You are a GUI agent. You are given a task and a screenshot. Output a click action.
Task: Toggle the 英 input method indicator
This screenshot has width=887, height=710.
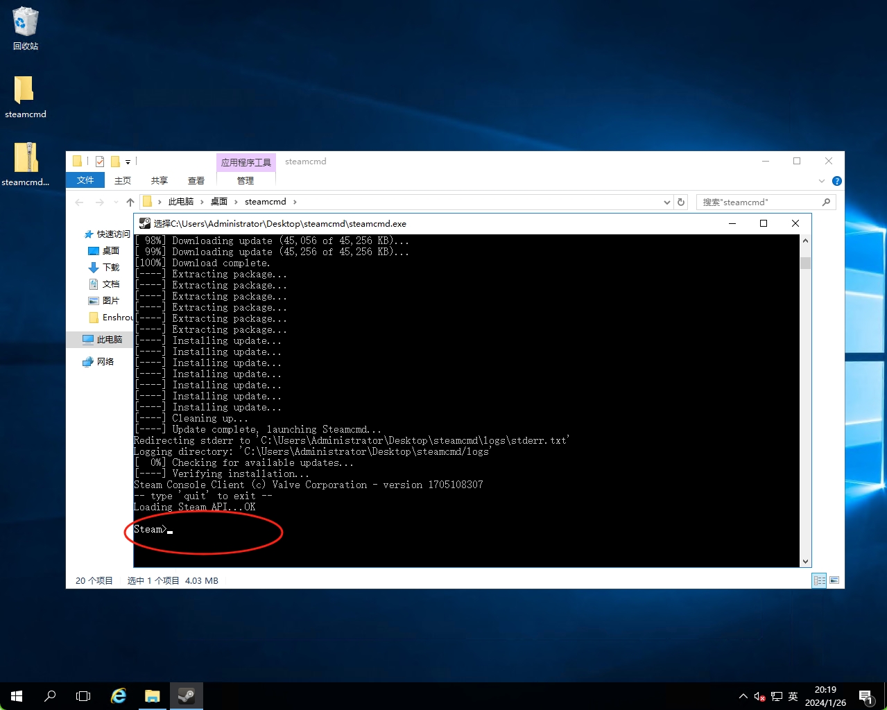(793, 696)
